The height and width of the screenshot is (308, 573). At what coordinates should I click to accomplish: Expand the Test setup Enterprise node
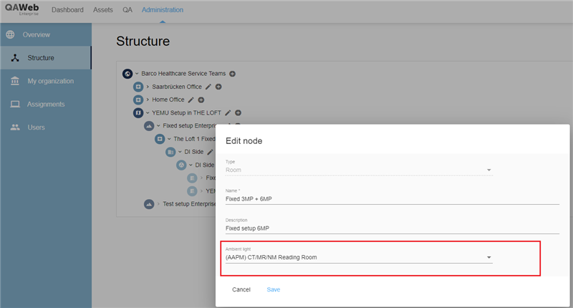pyautogui.click(x=158, y=204)
